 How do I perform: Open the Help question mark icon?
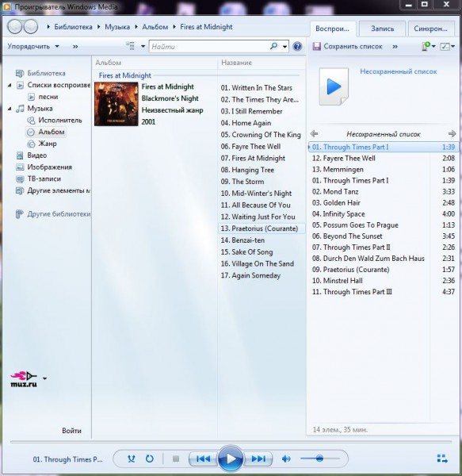[x=298, y=47]
